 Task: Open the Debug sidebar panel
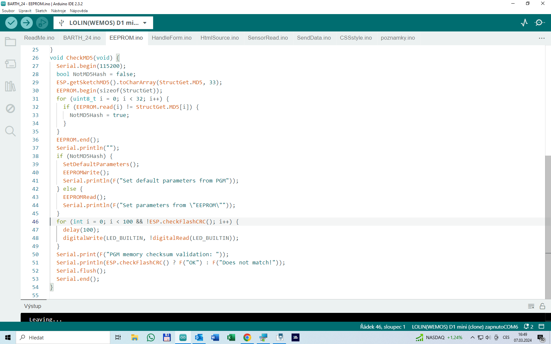pyautogui.click(x=10, y=108)
